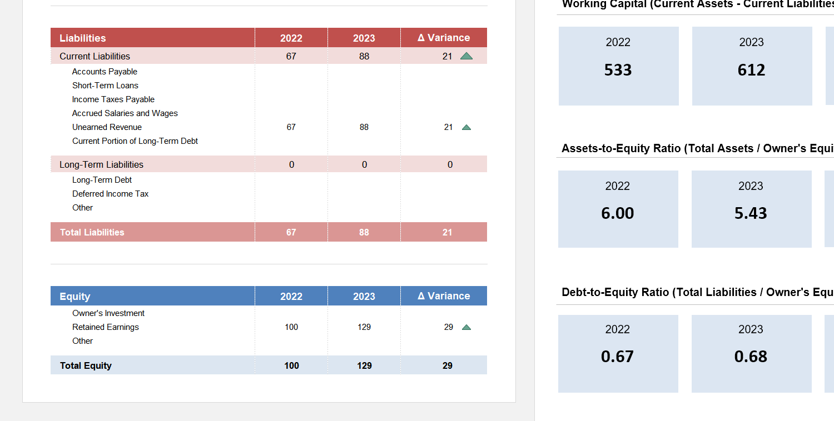834x421 pixels.
Task: Collapse the Long-Term Liabilities section
Action: (x=101, y=164)
